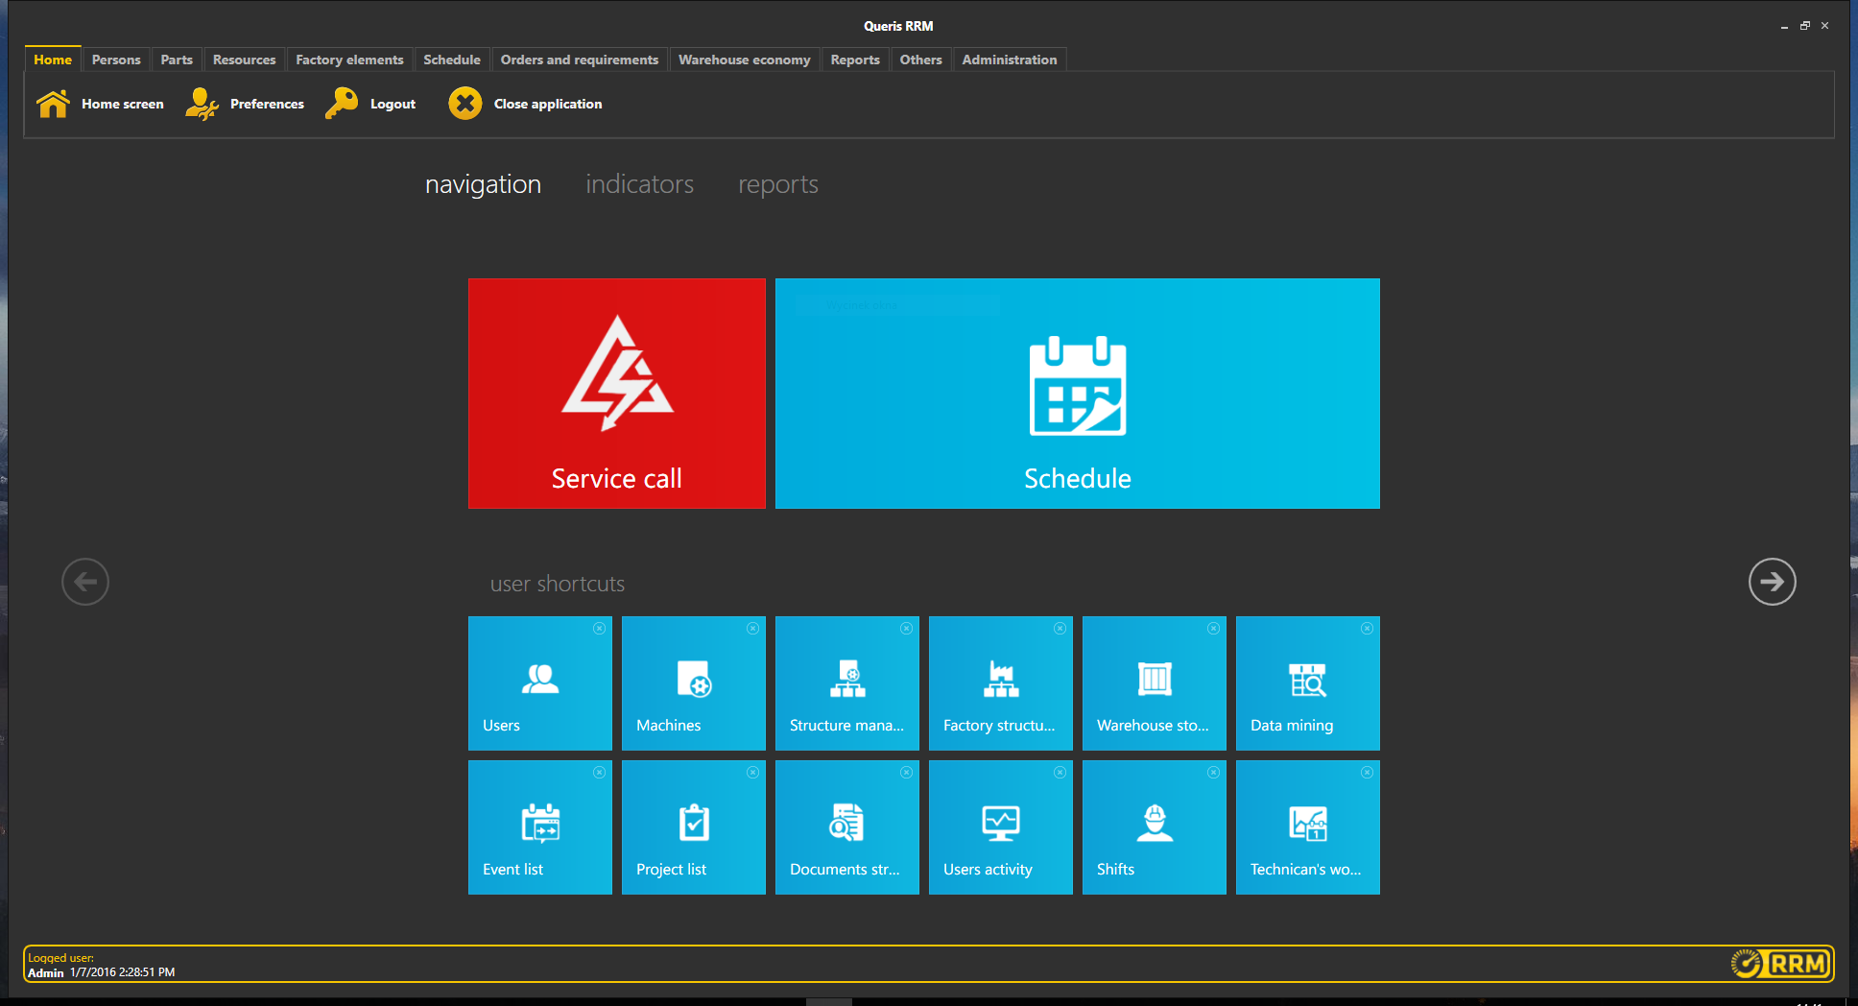This screenshot has width=1858, height=1006.
Task: Remove the Data mining tile from shortcuts
Action: (x=1367, y=628)
